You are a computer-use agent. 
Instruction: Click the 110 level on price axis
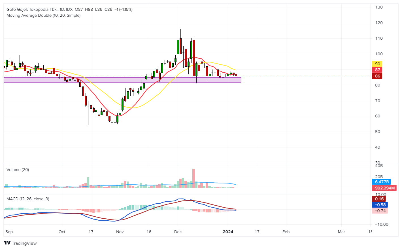tap(379, 38)
